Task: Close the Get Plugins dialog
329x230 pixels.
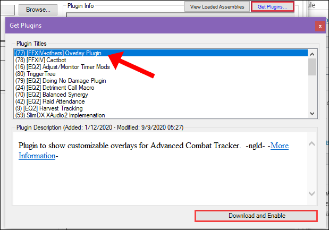Action: tap(320, 26)
